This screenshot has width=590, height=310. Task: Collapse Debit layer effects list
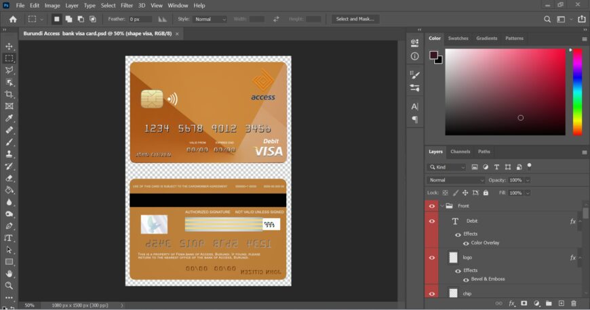[x=580, y=221]
